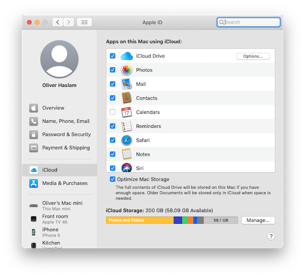
Task: Select Password & Security in sidebar
Action: [x=66, y=134]
